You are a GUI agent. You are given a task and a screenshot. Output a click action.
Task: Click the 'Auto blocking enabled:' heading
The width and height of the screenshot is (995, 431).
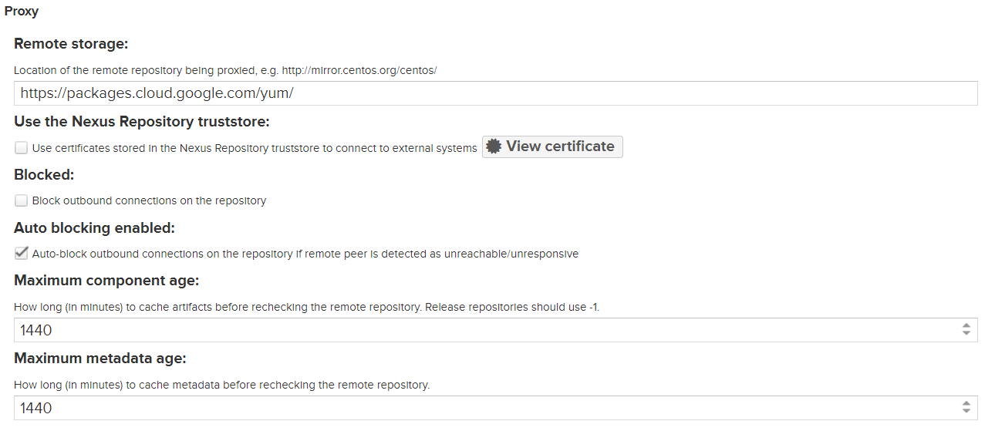94,228
